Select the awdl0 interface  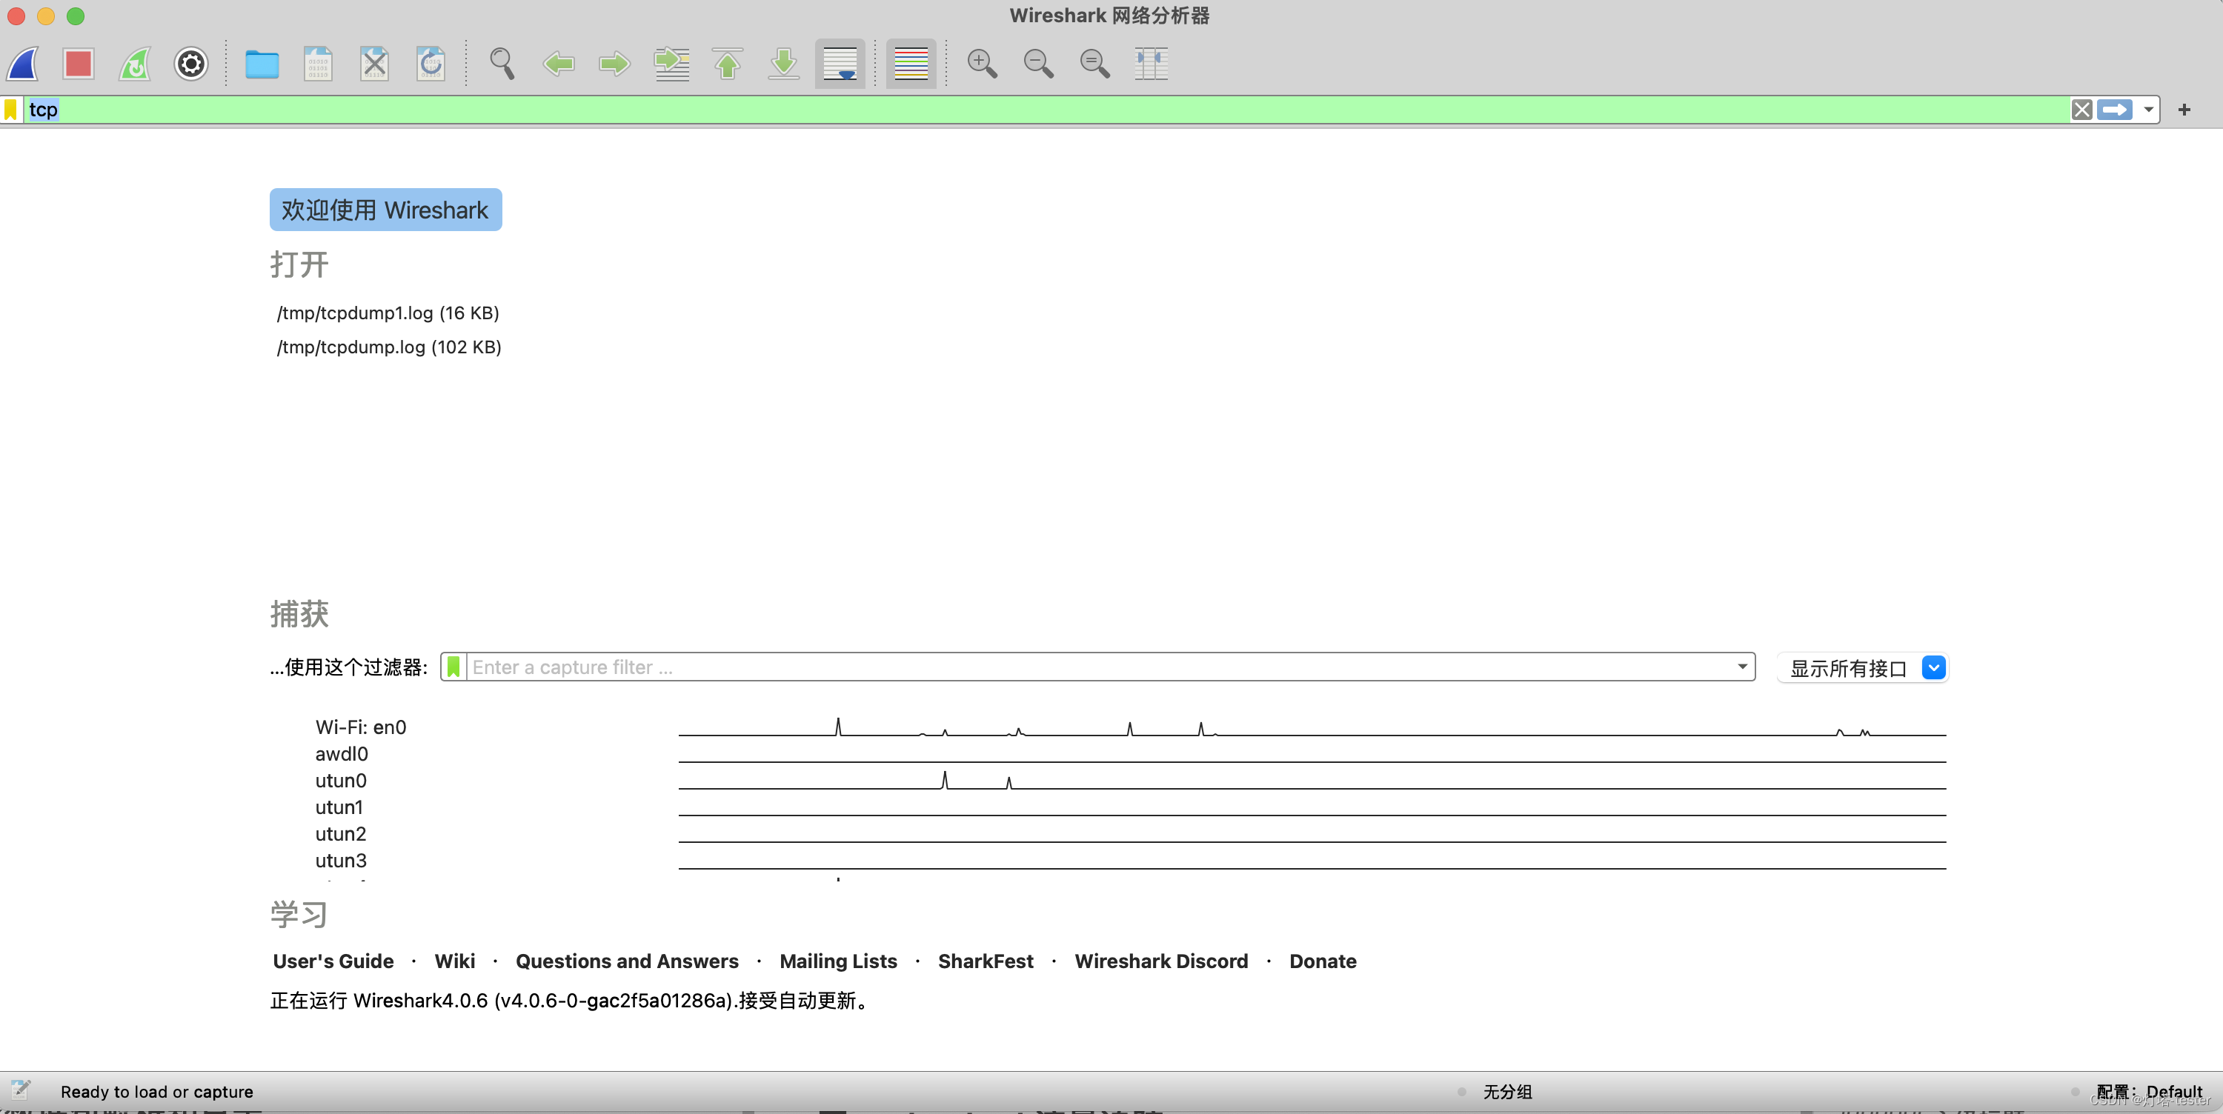click(x=342, y=754)
